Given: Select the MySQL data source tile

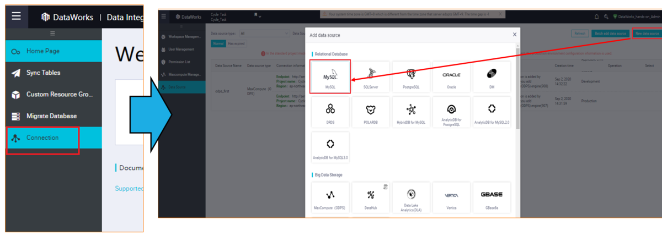Looking at the screenshot, I should pyautogui.click(x=330, y=76).
